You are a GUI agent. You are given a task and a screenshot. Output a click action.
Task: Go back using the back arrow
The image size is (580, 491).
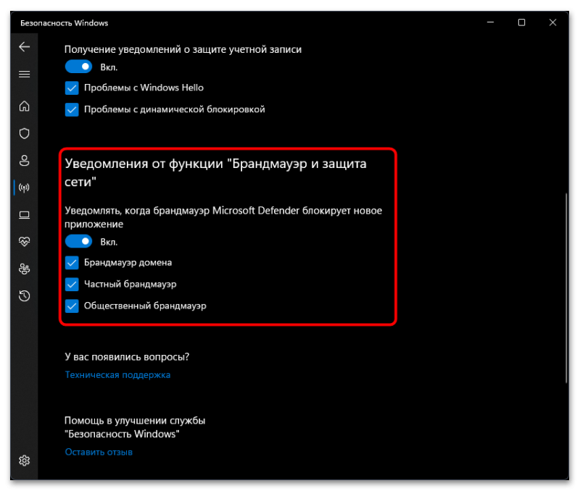(x=25, y=47)
